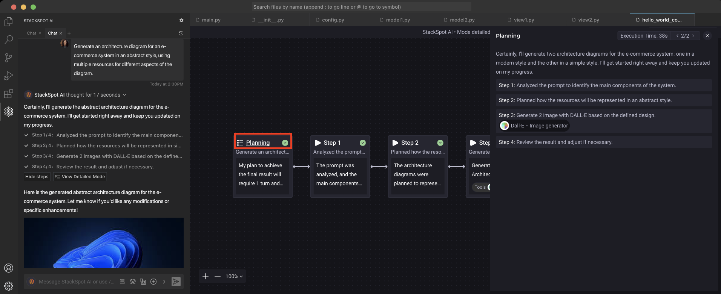Image resolution: width=721 pixels, height=294 pixels.
Task: Click the Hide steps button
Action: [37, 177]
